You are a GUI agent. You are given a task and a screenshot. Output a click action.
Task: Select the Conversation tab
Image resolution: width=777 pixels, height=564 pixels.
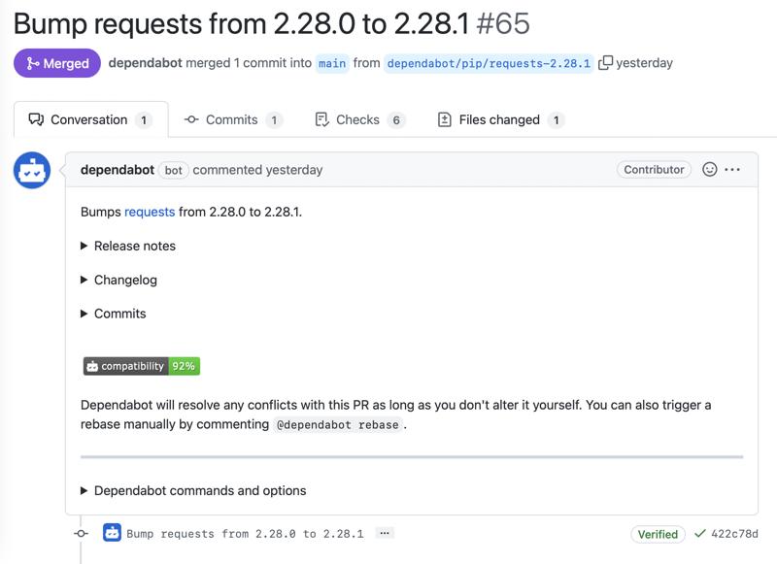89,119
